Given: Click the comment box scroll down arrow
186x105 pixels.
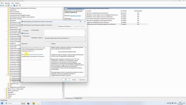Looking at the screenshot, I should click(x=85, y=36).
